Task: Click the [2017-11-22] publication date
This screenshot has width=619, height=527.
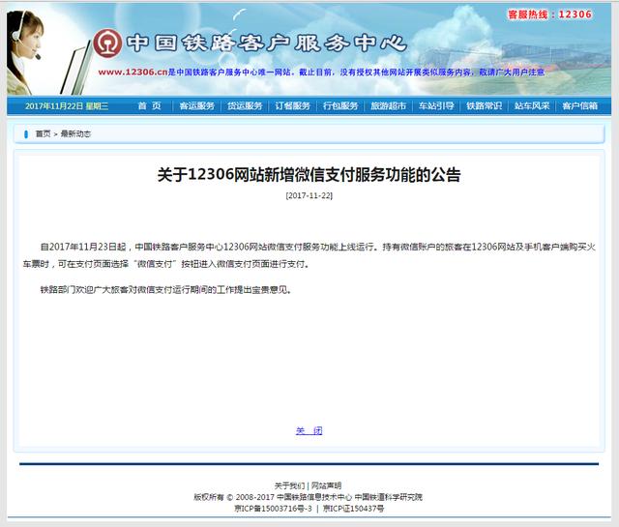Action: 309,195
